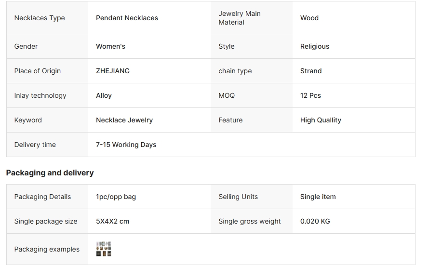
Task: Select the 12 Pcs MOQ value
Action: pos(310,95)
